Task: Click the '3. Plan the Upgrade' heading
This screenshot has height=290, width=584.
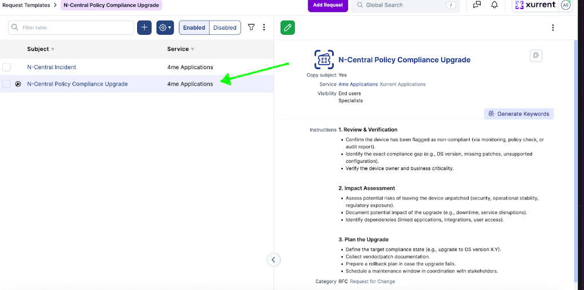Action: (x=363, y=239)
